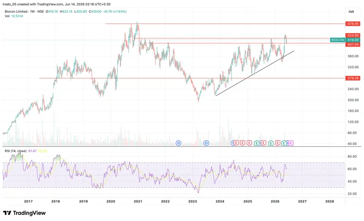This screenshot has height=221, width=364.
Task: Open the green earnings marker in spring 2026
Action: coord(284,143)
